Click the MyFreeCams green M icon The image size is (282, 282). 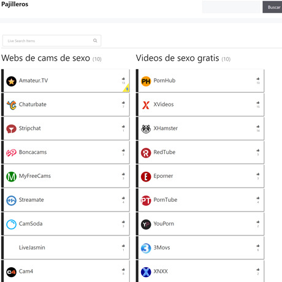11,177
